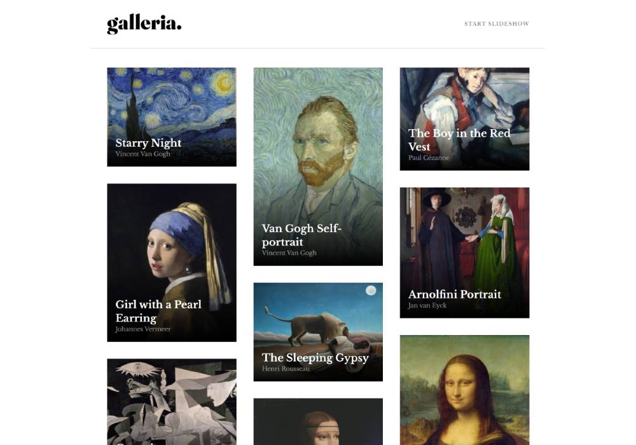Open The Sleeping Gypsy painting
The width and height of the screenshot is (636, 445).
click(318, 332)
